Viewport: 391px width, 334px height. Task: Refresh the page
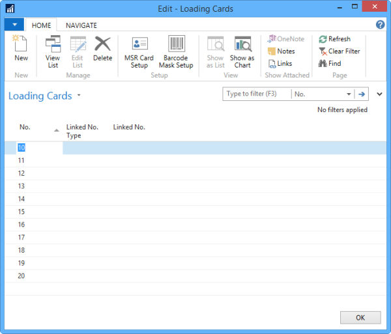[334, 39]
